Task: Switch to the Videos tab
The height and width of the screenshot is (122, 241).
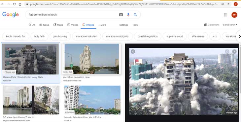Action: (73, 25)
